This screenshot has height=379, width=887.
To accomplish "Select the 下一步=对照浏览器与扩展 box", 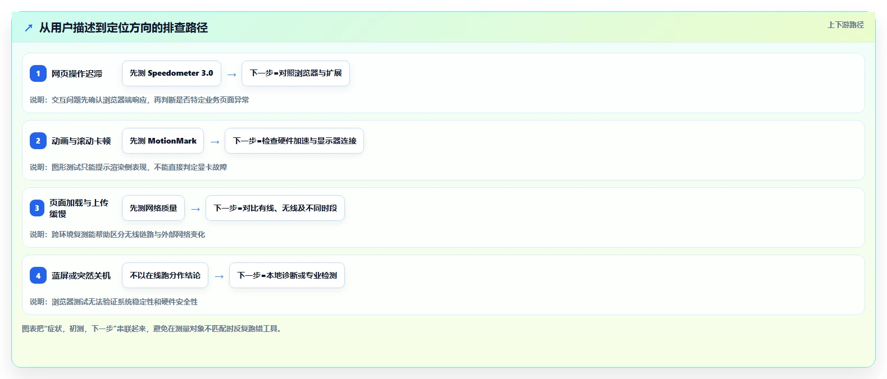I will pos(295,73).
